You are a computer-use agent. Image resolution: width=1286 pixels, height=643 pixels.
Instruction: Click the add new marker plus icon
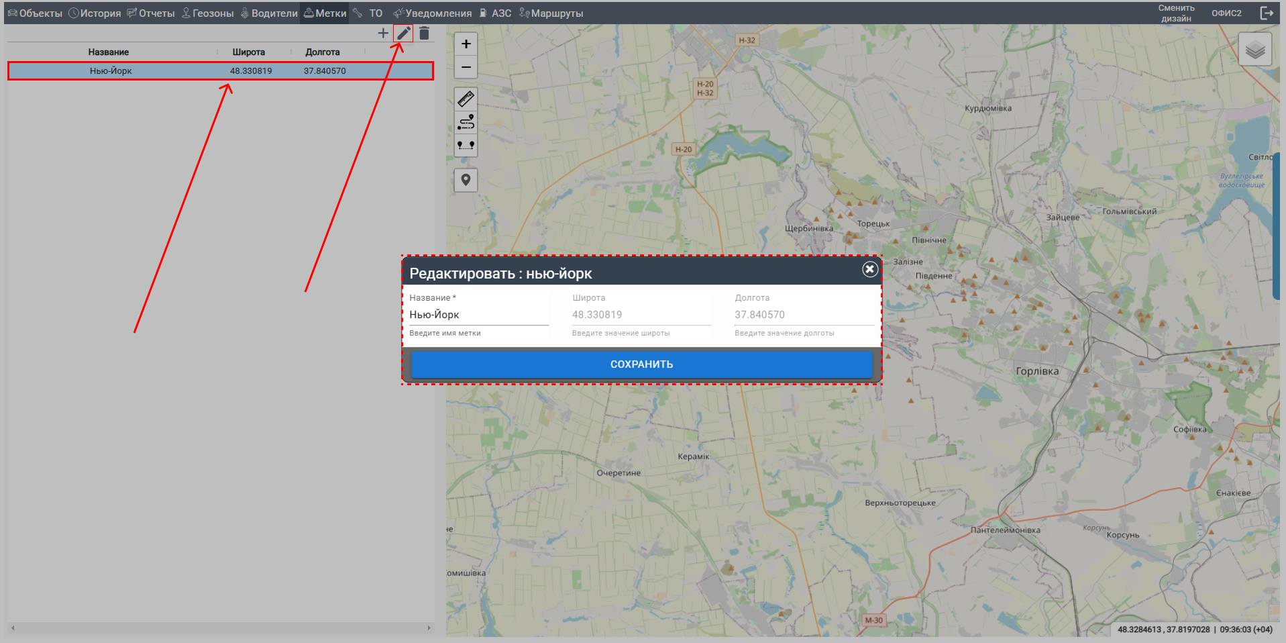coord(383,33)
